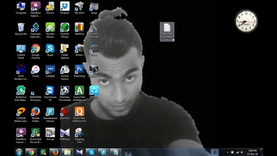277x156 pixels.
Task: Launch the Amcap desktop shortcut
Action: click(x=50, y=134)
